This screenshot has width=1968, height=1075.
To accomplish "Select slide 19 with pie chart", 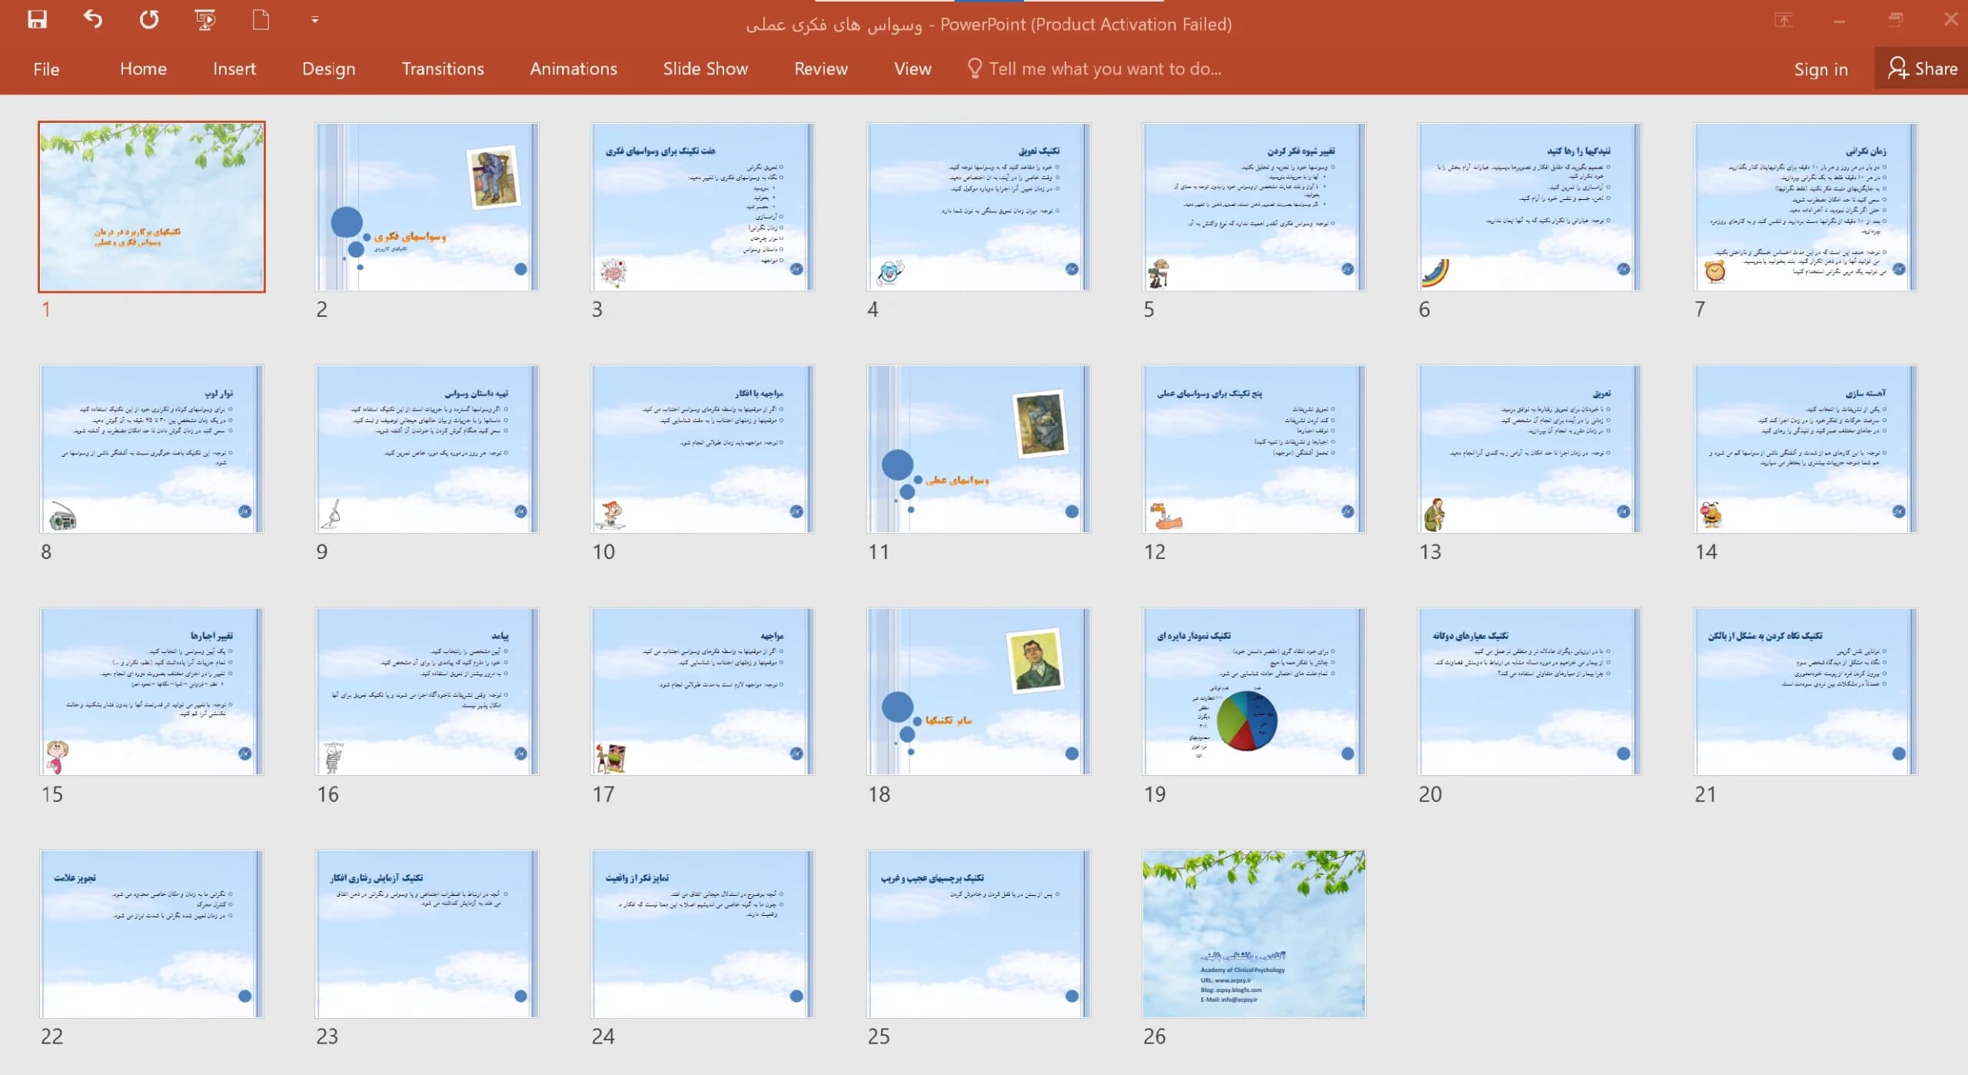I will point(1254,691).
